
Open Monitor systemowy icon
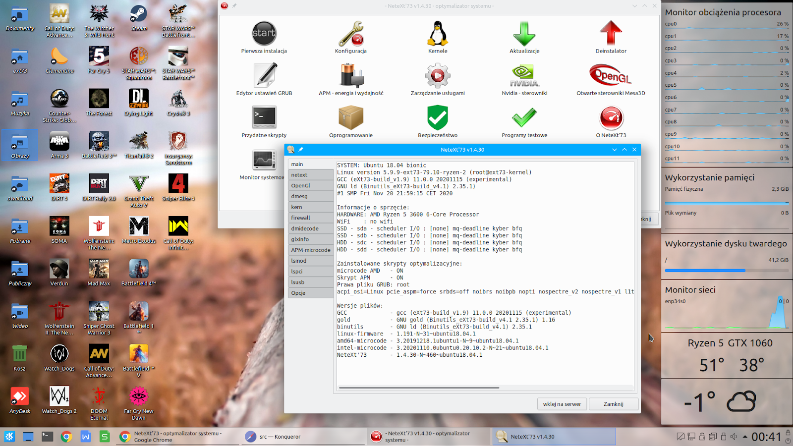click(x=264, y=160)
